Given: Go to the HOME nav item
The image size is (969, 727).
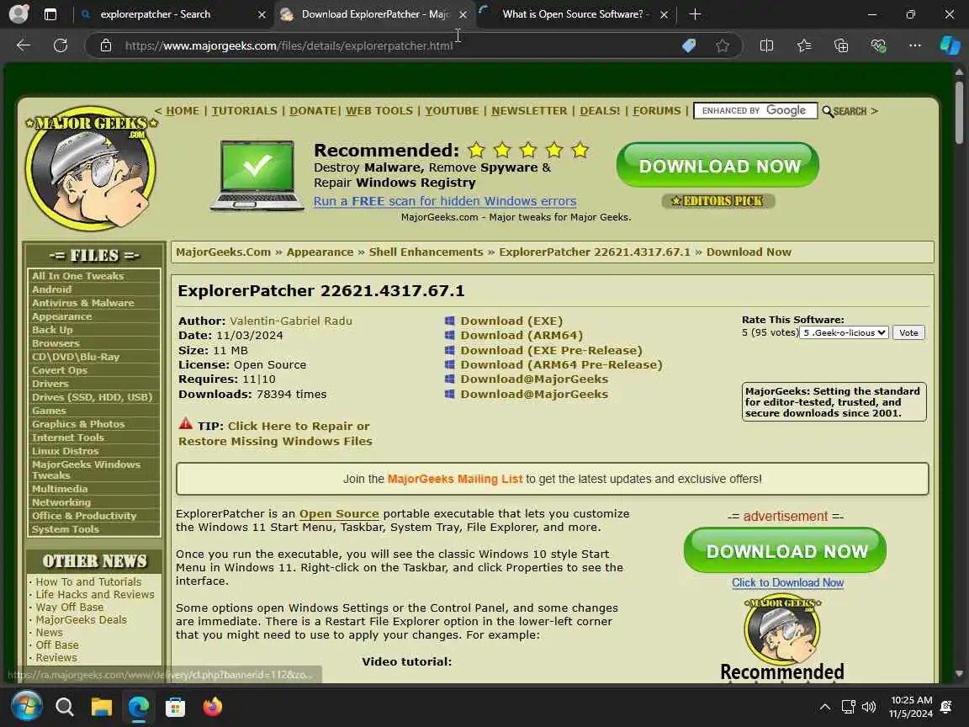Looking at the screenshot, I should point(183,111).
